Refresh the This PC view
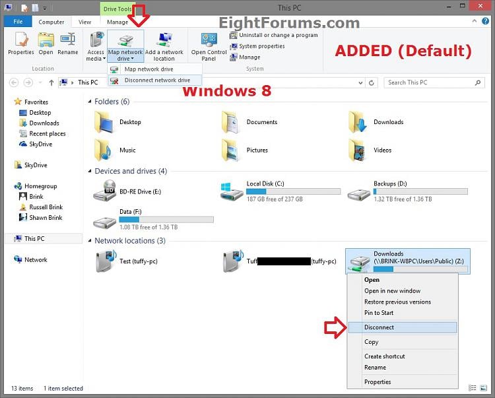This screenshot has width=495, height=398. (x=372, y=83)
